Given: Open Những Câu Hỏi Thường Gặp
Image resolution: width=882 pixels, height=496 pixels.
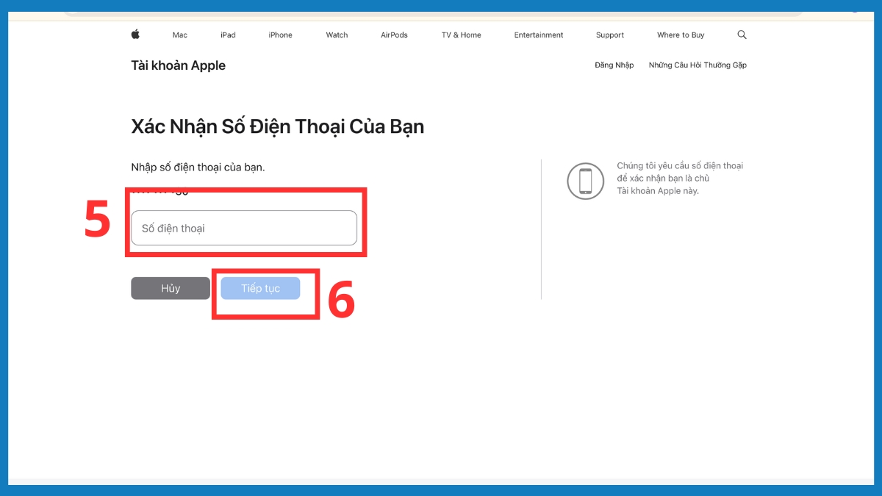Looking at the screenshot, I should (x=697, y=65).
